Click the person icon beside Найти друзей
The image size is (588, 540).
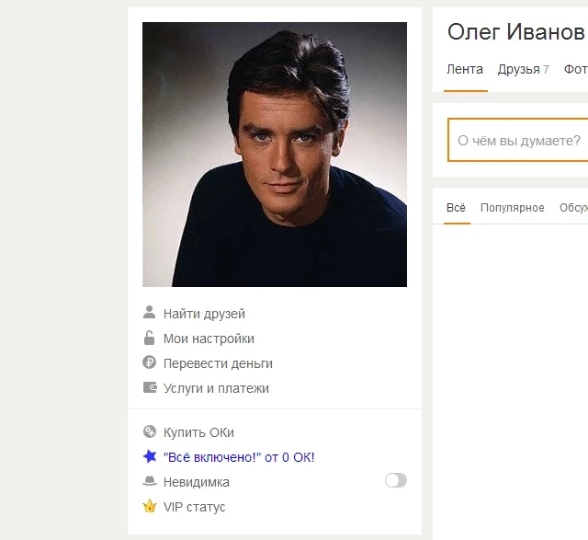click(149, 313)
